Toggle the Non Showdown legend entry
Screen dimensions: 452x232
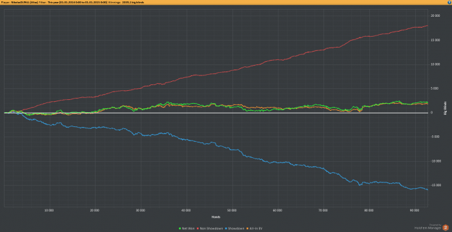click(x=210, y=229)
